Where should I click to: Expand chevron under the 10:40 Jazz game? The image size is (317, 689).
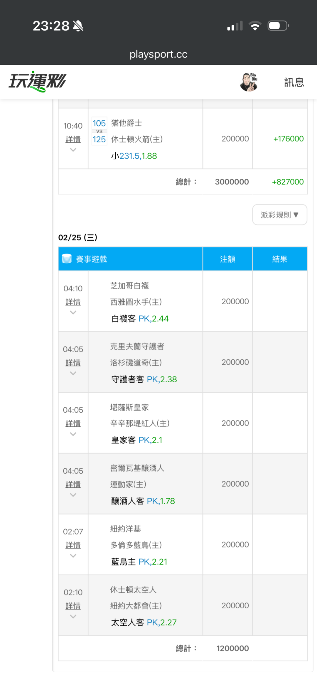(x=73, y=150)
